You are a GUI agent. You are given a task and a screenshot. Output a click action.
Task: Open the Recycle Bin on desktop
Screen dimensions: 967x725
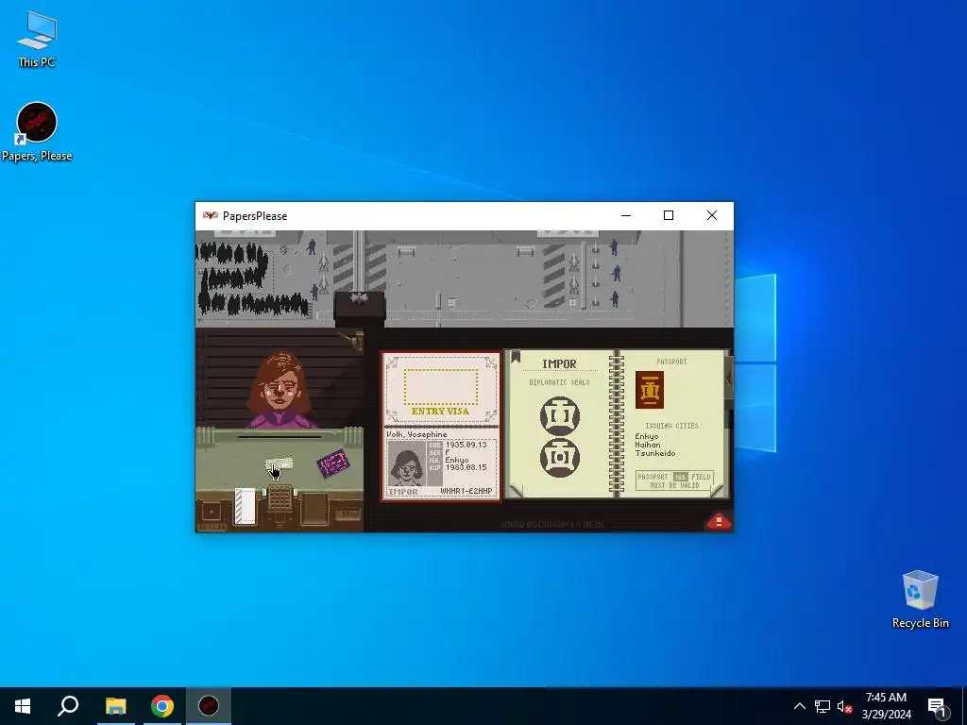920,599
